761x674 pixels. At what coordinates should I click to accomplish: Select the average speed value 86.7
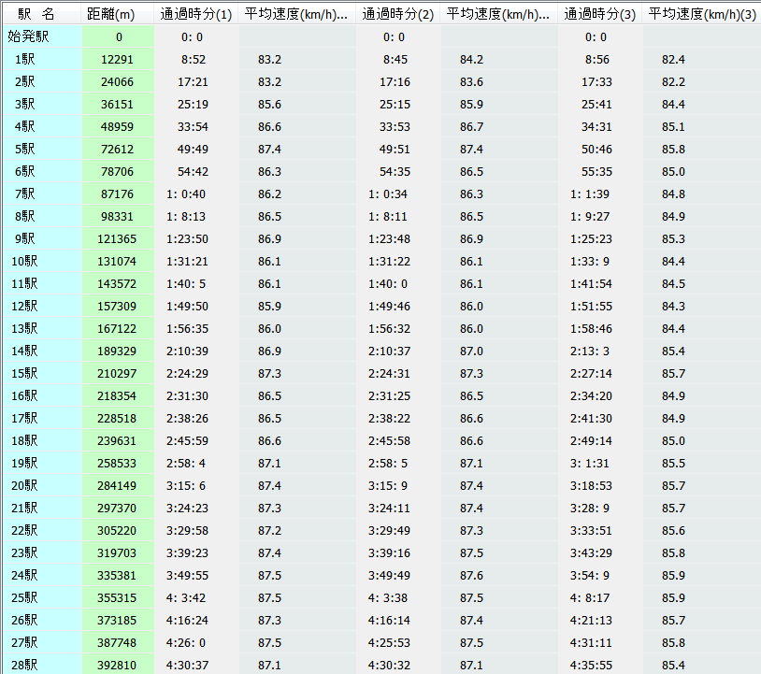(x=472, y=126)
